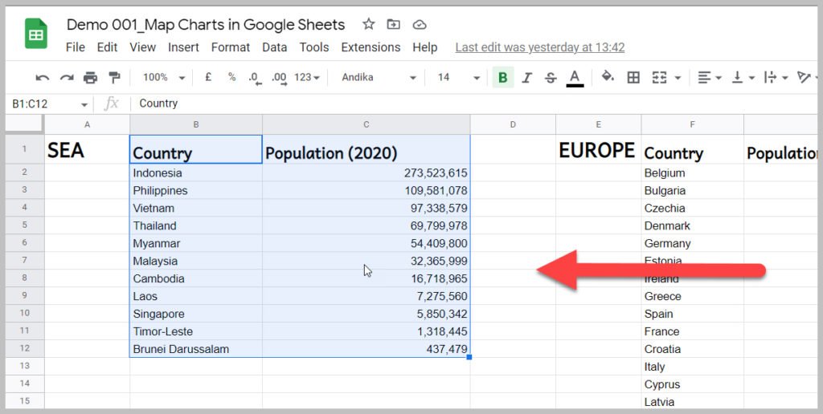Open the Extensions menu

371,47
